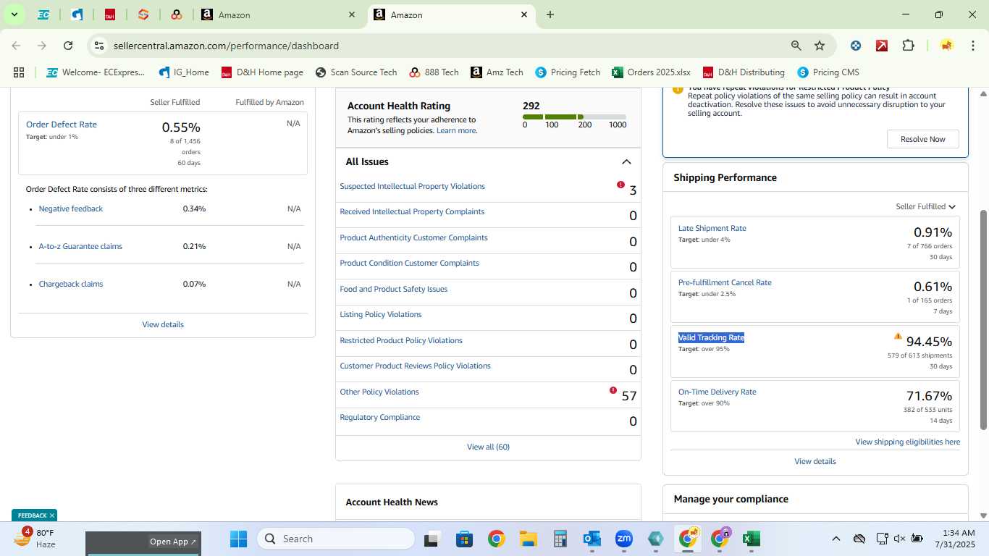
Task: Open Zoom from the Windows taskbar
Action: click(x=623, y=539)
